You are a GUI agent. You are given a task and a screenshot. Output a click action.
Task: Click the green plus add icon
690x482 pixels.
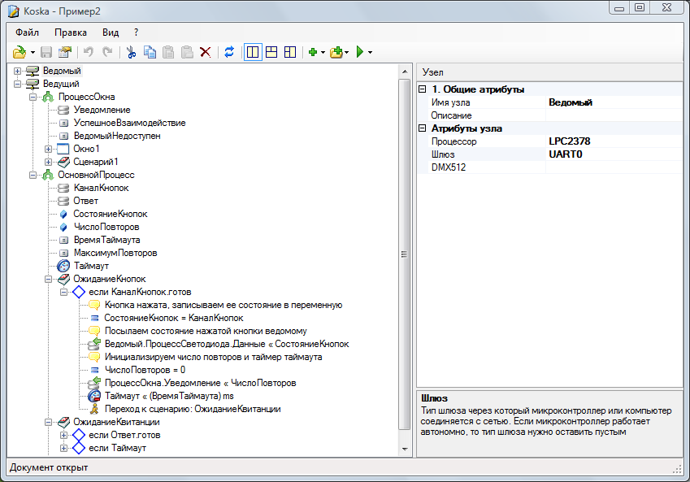pyautogui.click(x=313, y=52)
